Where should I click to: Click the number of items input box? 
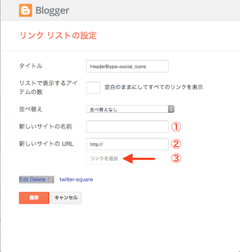[x=93, y=88]
